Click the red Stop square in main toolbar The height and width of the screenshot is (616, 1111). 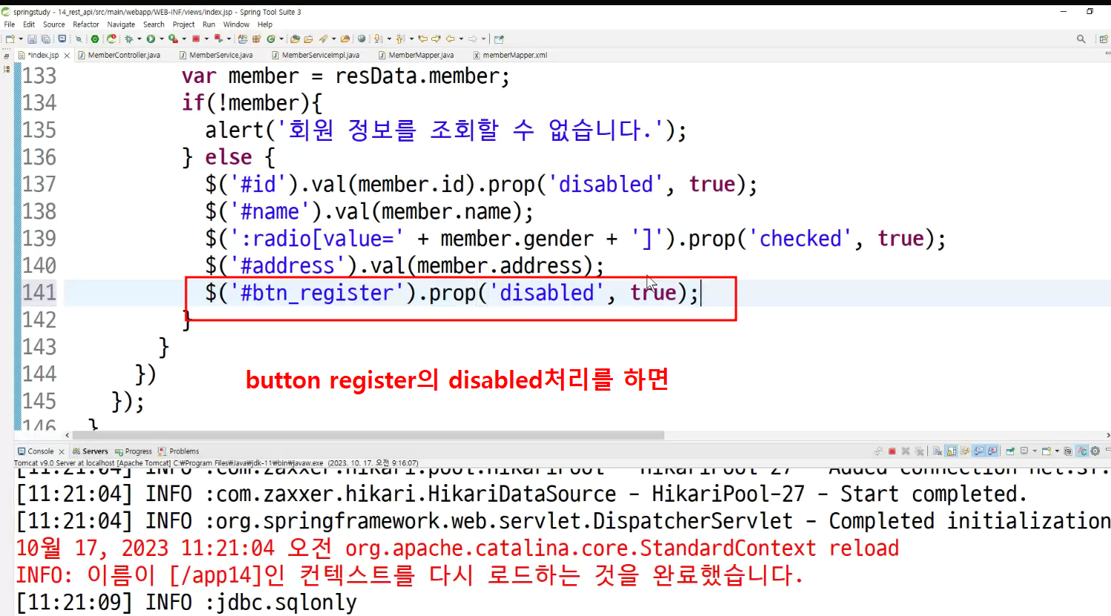(196, 39)
